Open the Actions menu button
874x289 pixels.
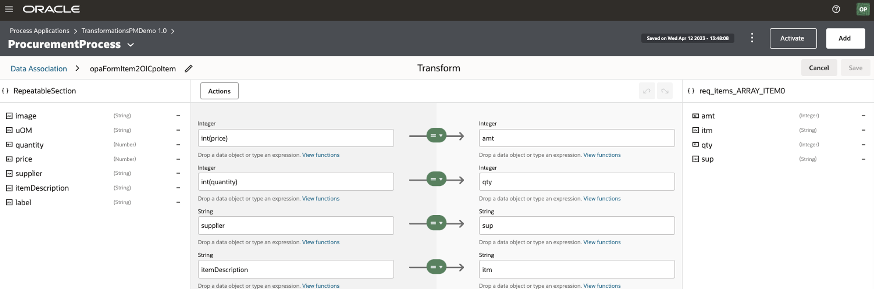point(219,91)
